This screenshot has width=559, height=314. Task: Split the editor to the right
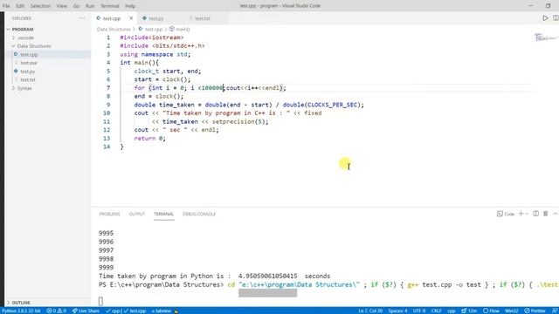click(x=556, y=18)
